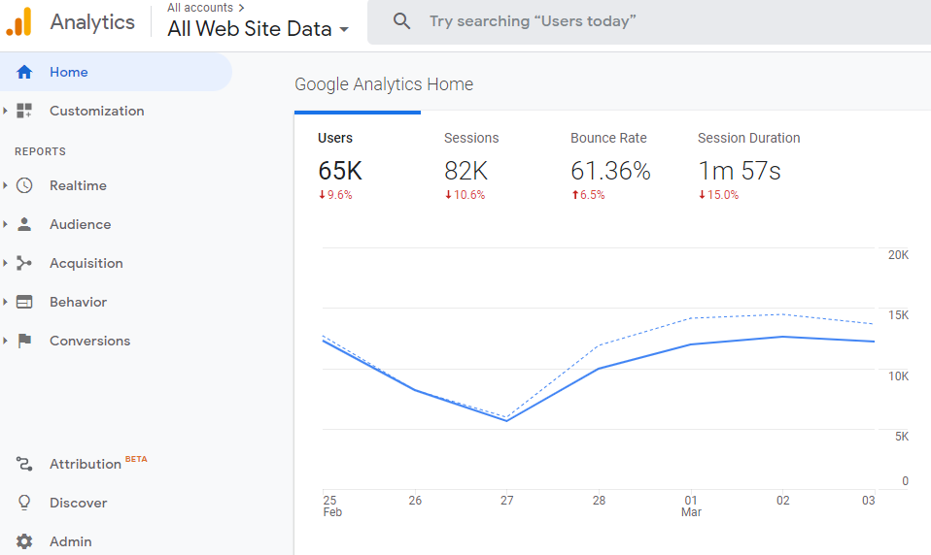Click the Google Analytics logo icon
This screenshot has width=931, height=555.
[x=19, y=21]
